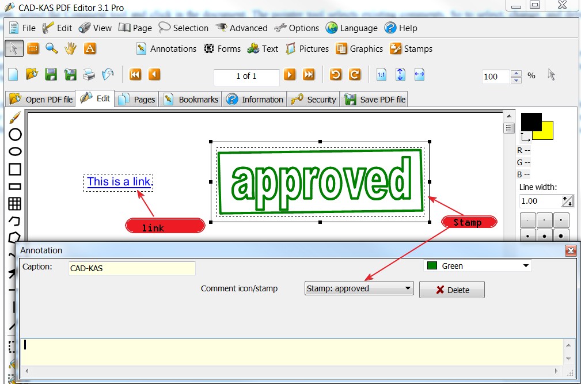
Task: Select the hand pan tool
Action: click(x=70, y=49)
